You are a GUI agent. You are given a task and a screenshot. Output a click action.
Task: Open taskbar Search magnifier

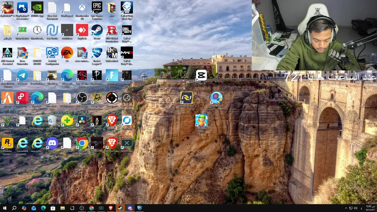pos(14,208)
